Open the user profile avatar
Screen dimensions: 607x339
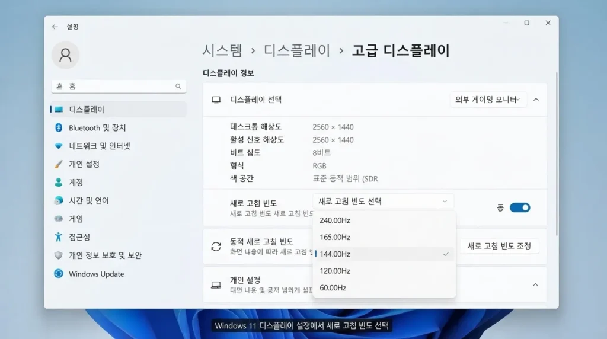click(65, 55)
